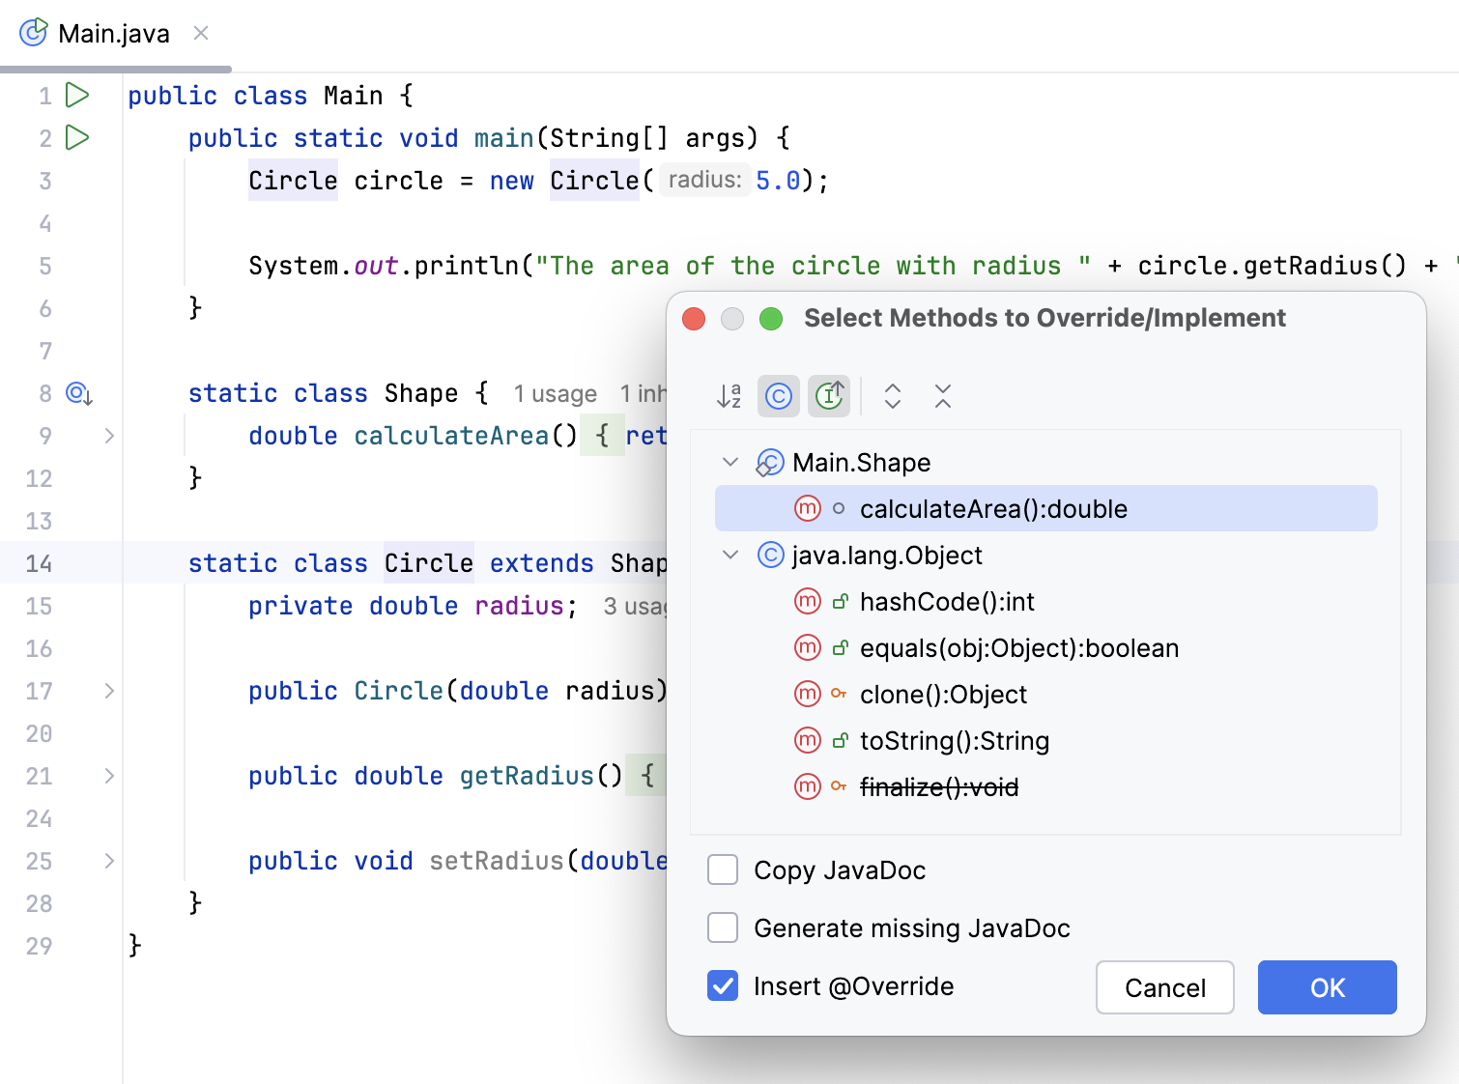Uncheck Insert @Override option

click(x=722, y=985)
